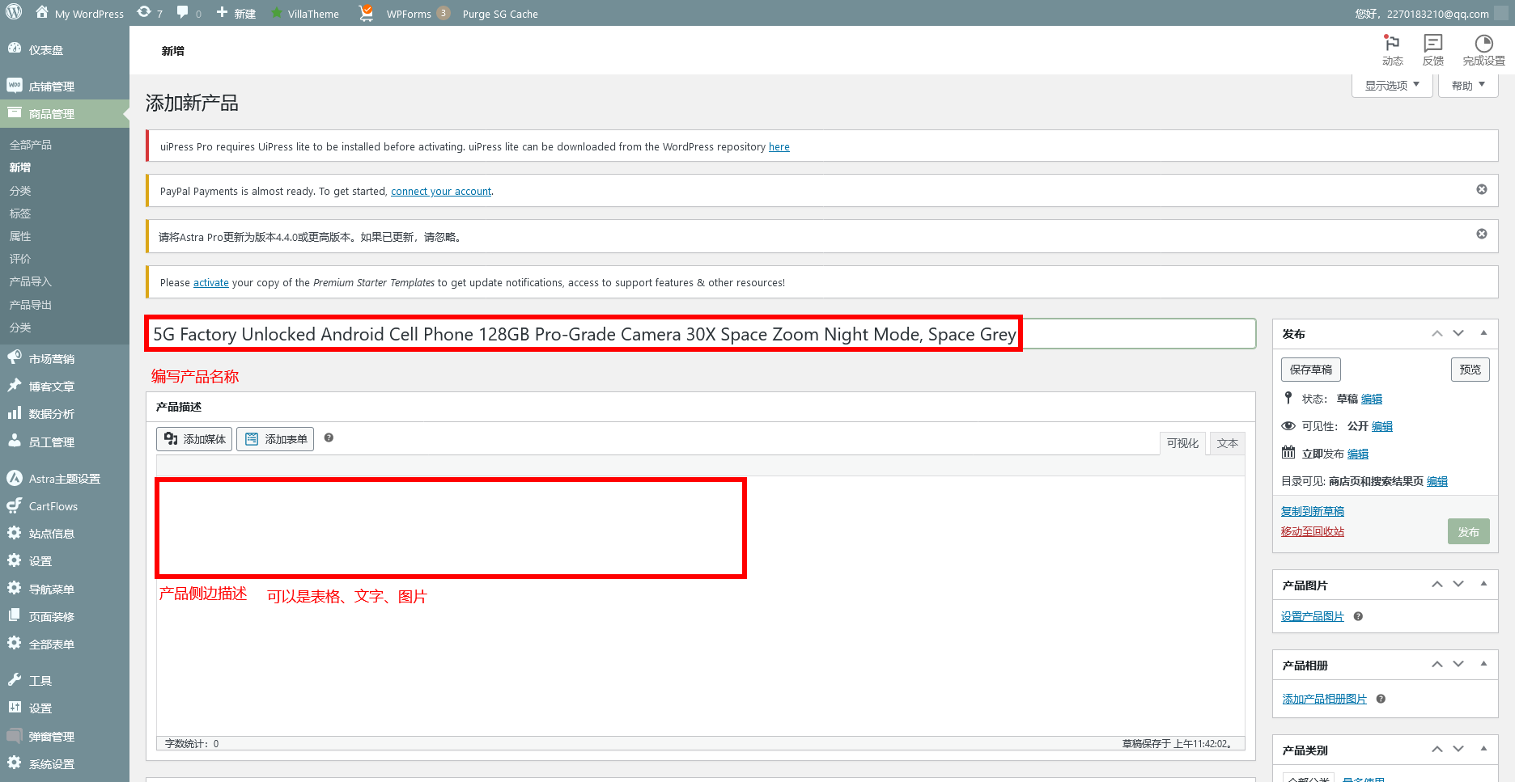Click 设置产品图片 link

1313,616
